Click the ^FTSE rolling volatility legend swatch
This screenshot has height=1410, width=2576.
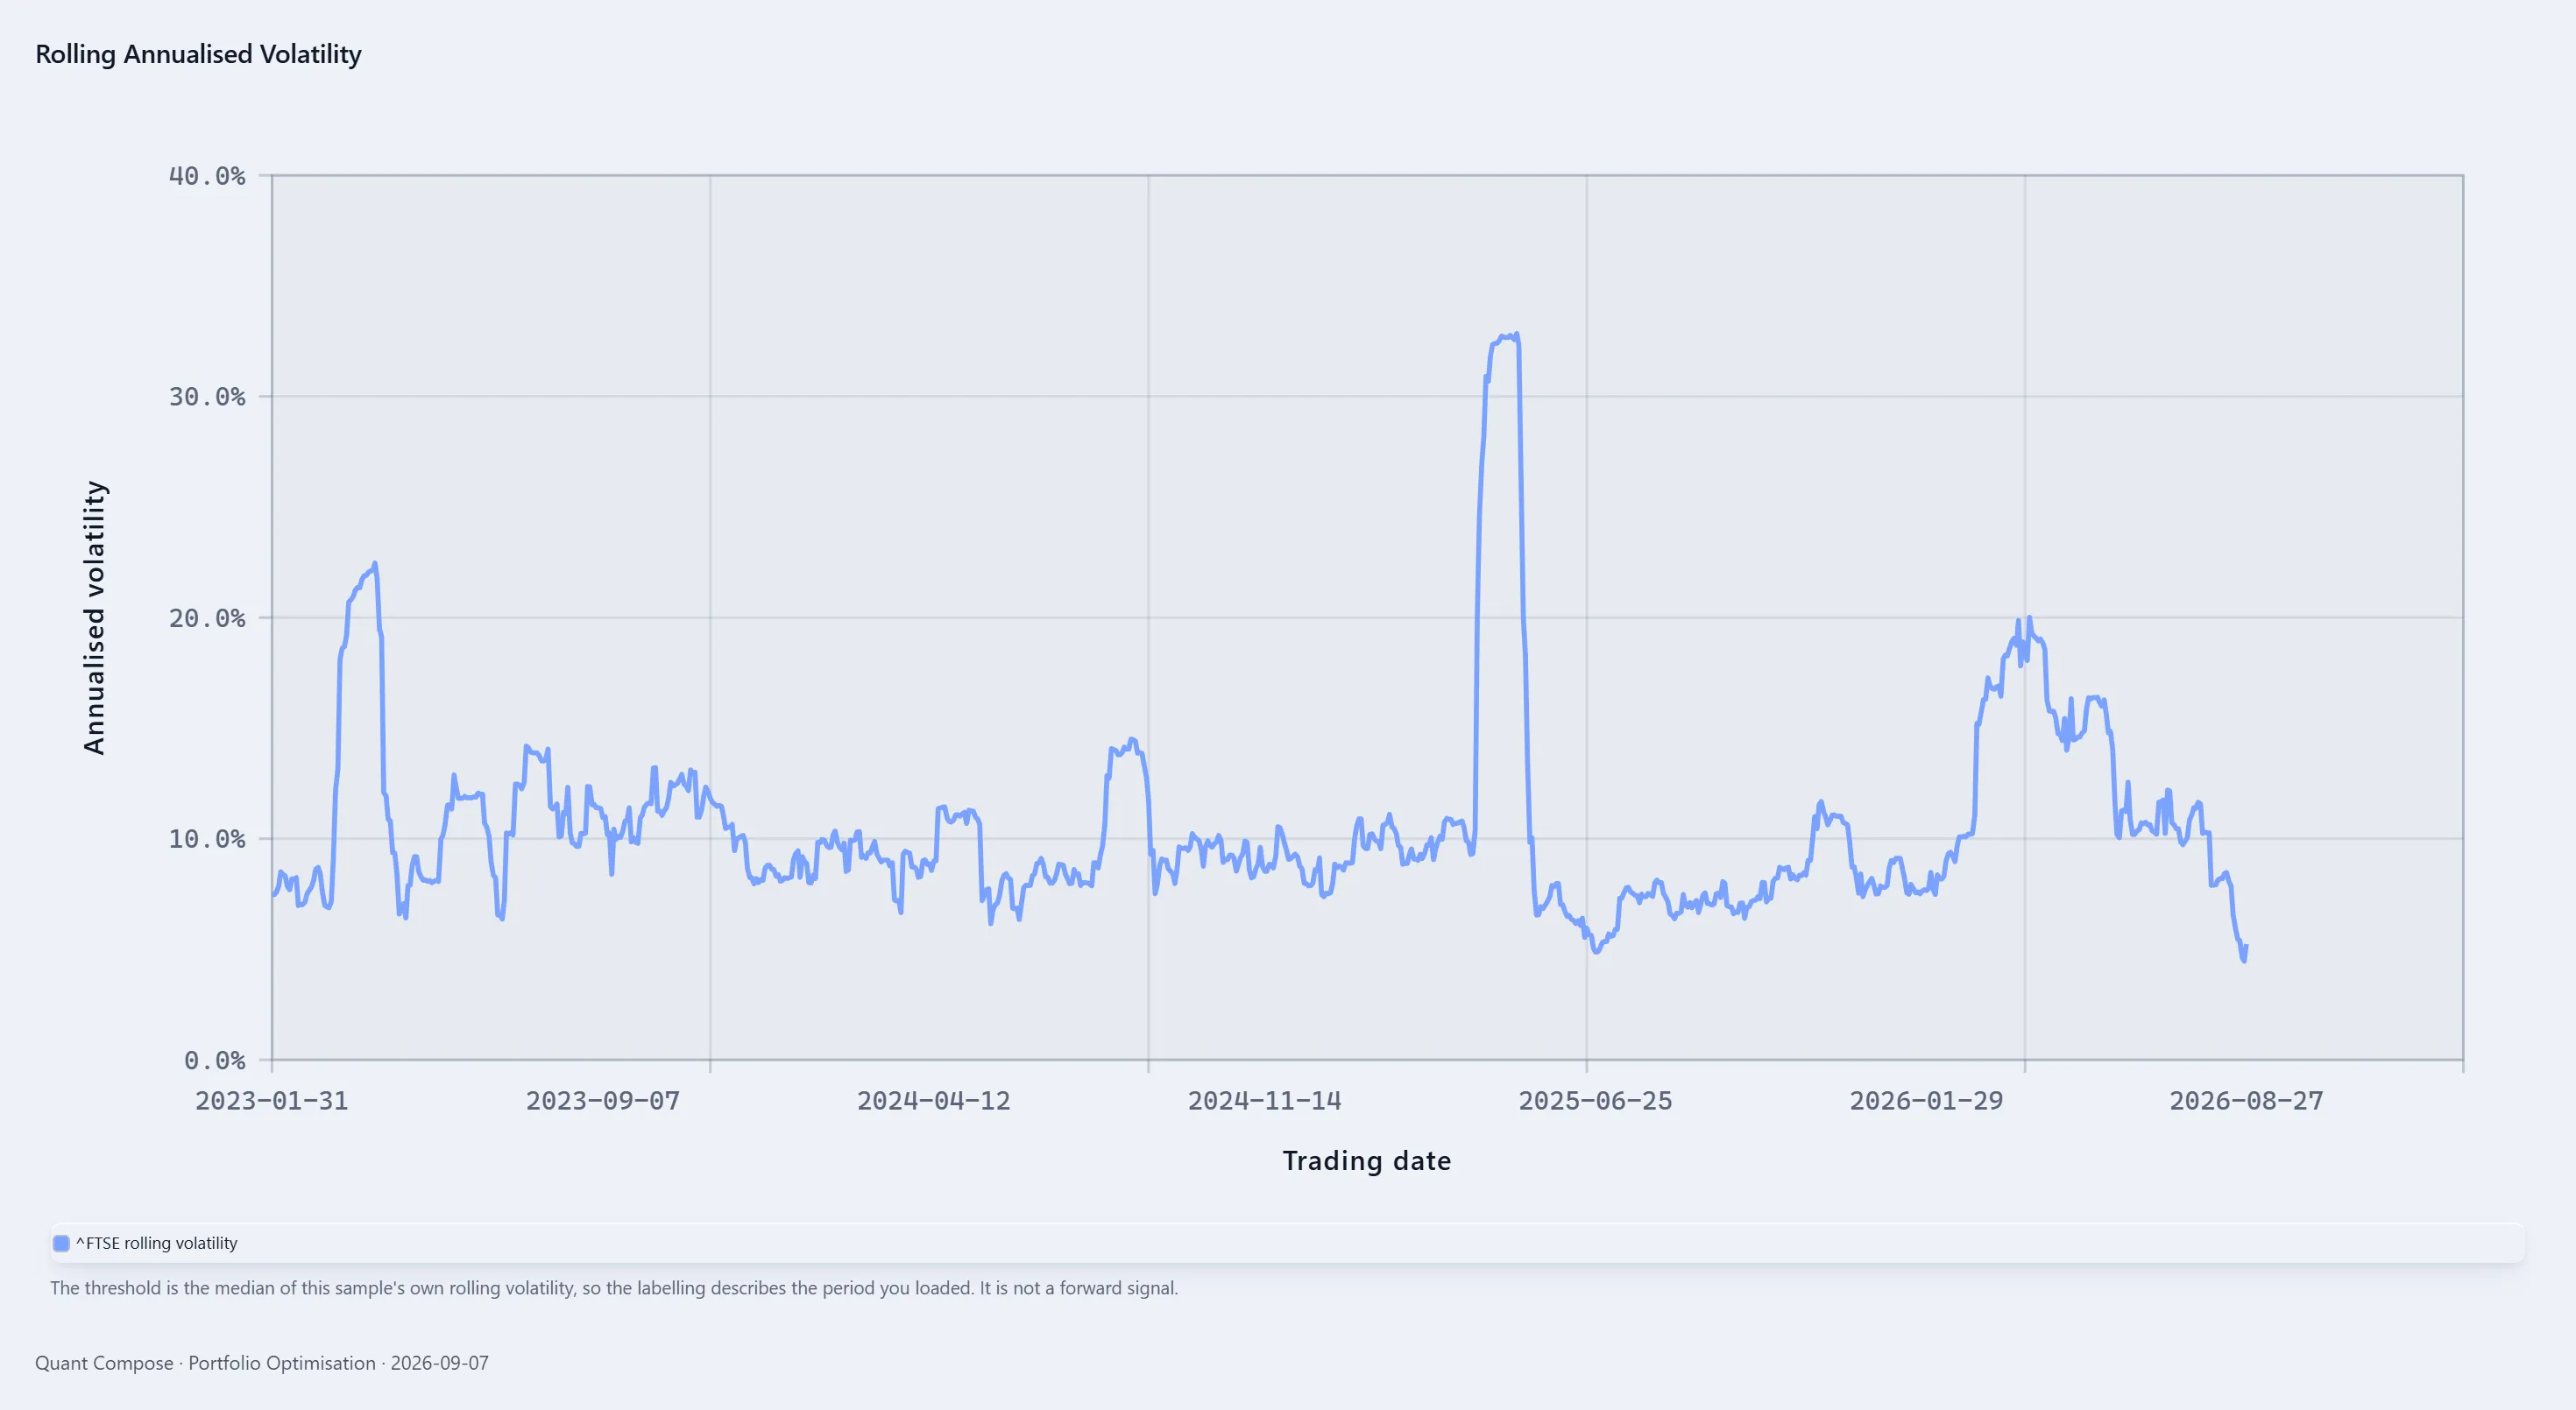(x=61, y=1243)
